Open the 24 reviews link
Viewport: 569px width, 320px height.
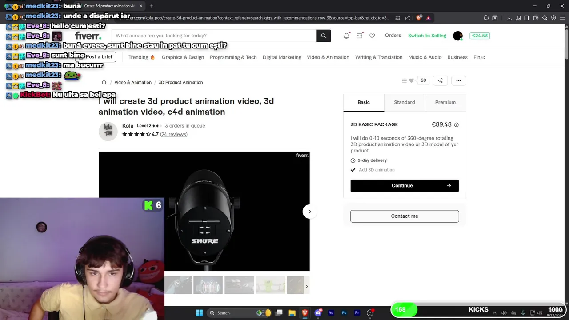[x=174, y=134]
